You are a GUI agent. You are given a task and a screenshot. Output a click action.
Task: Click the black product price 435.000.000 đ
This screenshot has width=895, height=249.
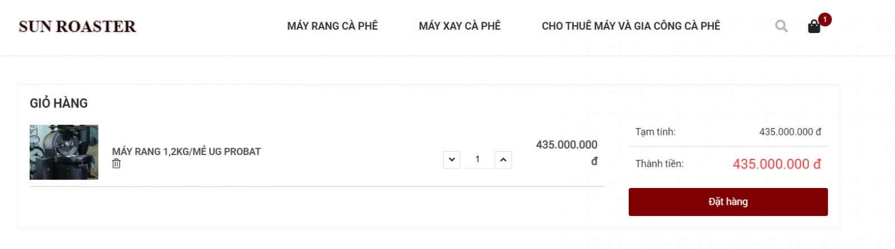tap(567, 153)
